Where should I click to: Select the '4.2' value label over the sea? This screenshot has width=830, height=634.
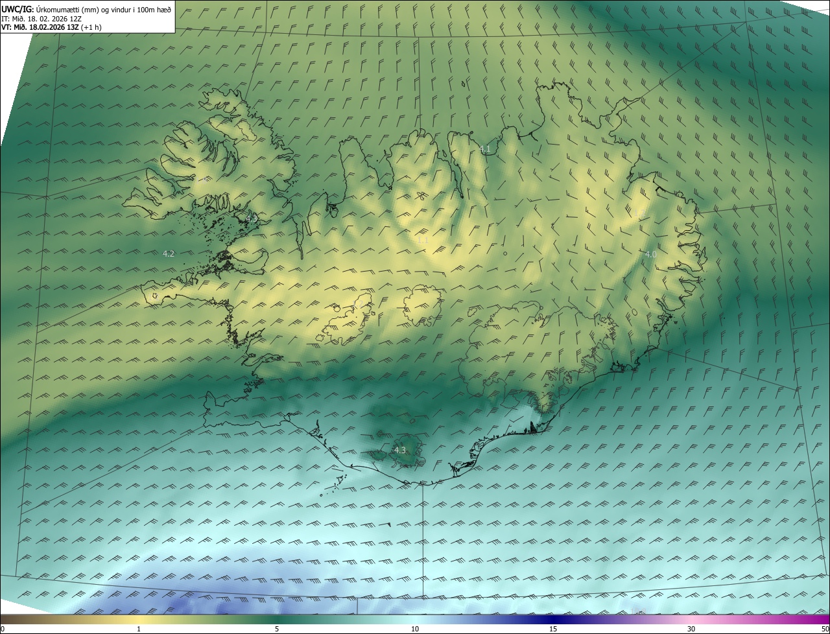pyautogui.click(x=169, y=253)
